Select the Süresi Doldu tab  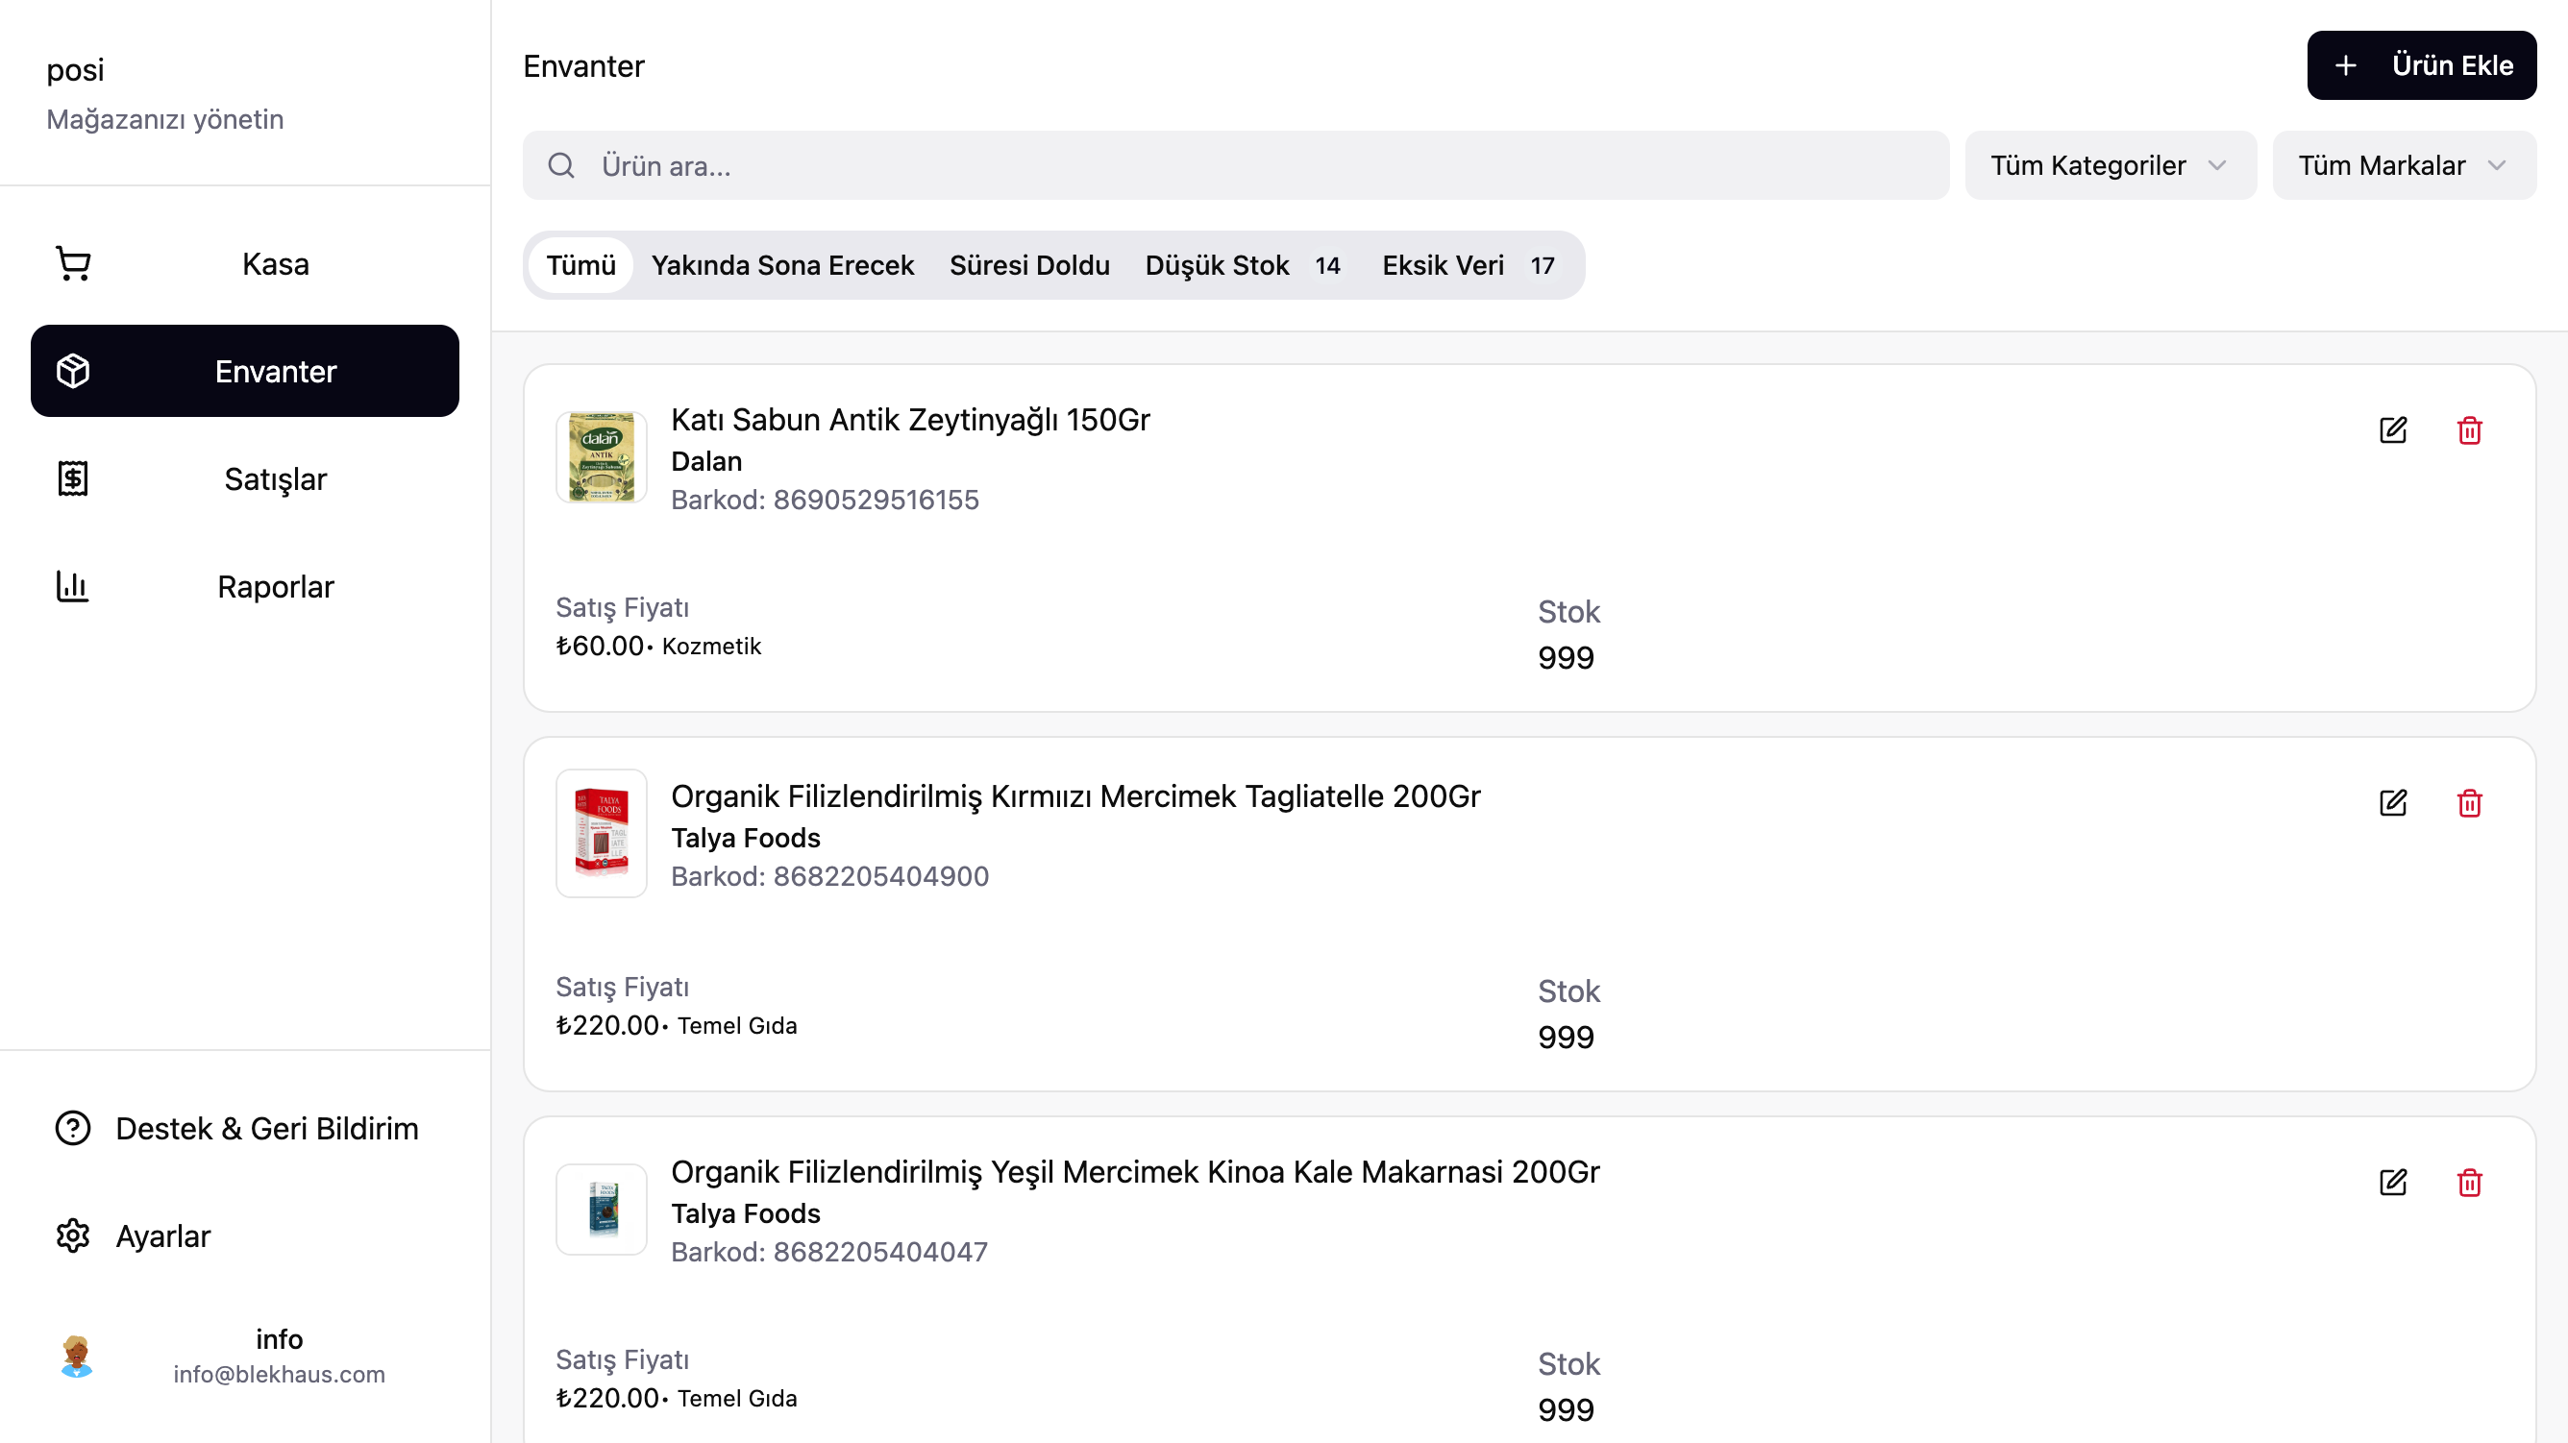1028,265
